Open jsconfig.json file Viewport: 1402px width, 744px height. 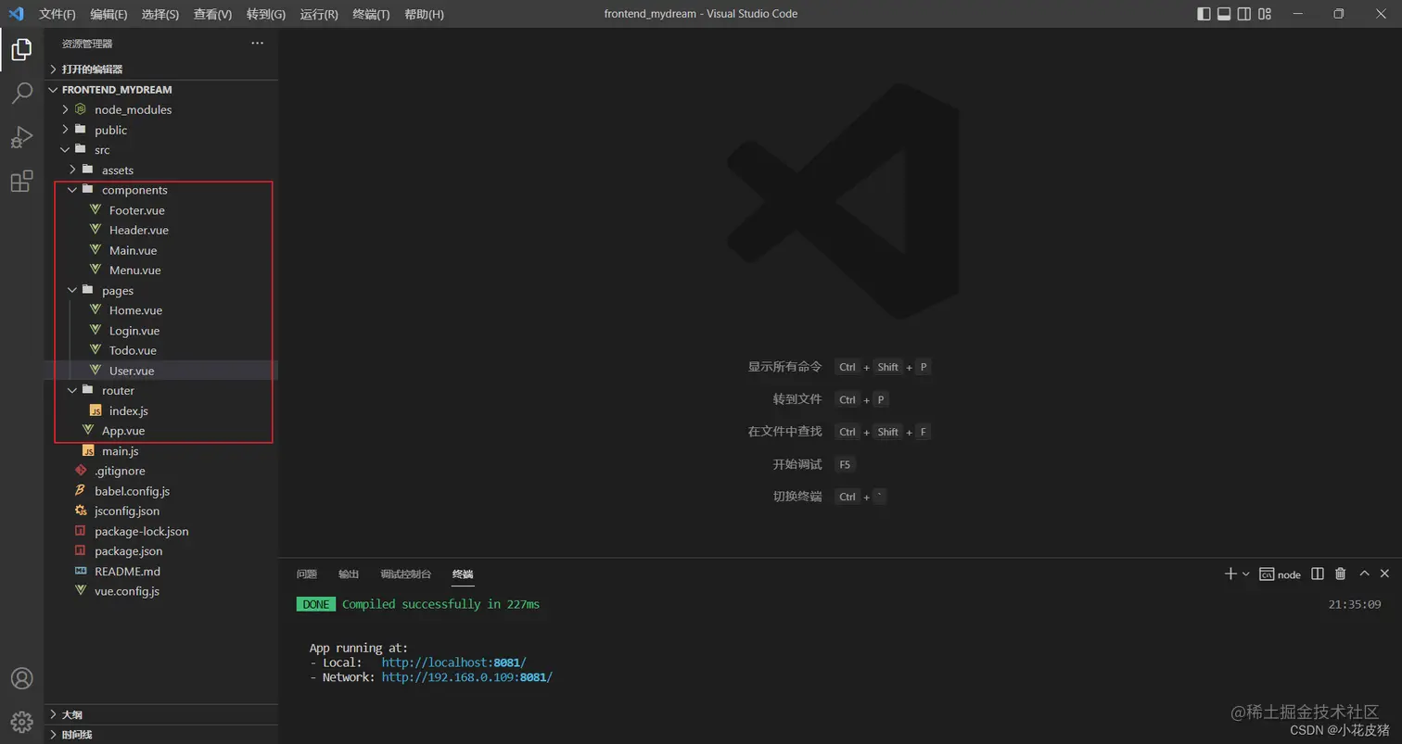pos(161,511)
